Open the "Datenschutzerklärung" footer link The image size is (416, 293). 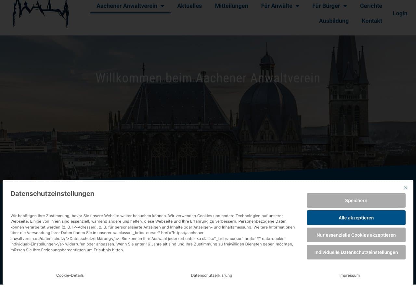pos(211,275)
